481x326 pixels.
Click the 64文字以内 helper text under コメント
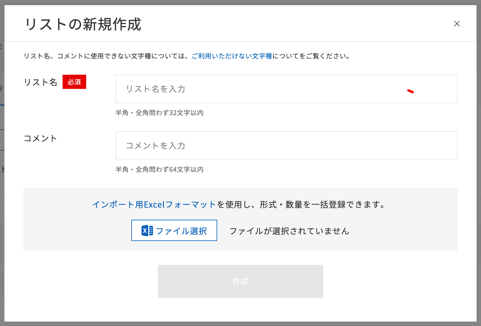coord(160,169)
